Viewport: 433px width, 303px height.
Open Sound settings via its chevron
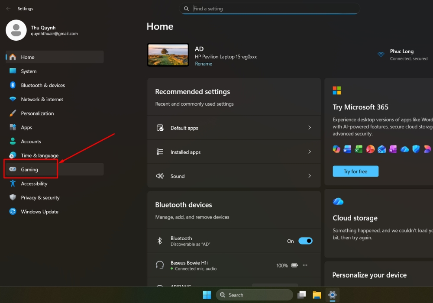pos(310,176)
